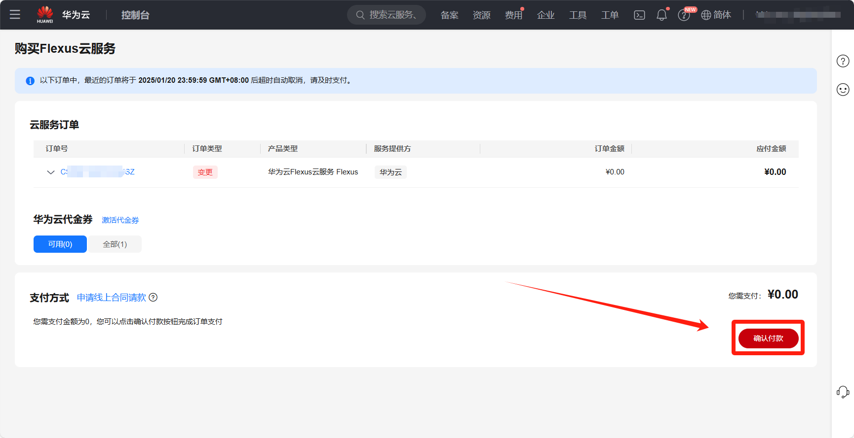Open the help center icon in top bar
The height and width of the screenshot is (438, 854).
(x=684, y=15)
